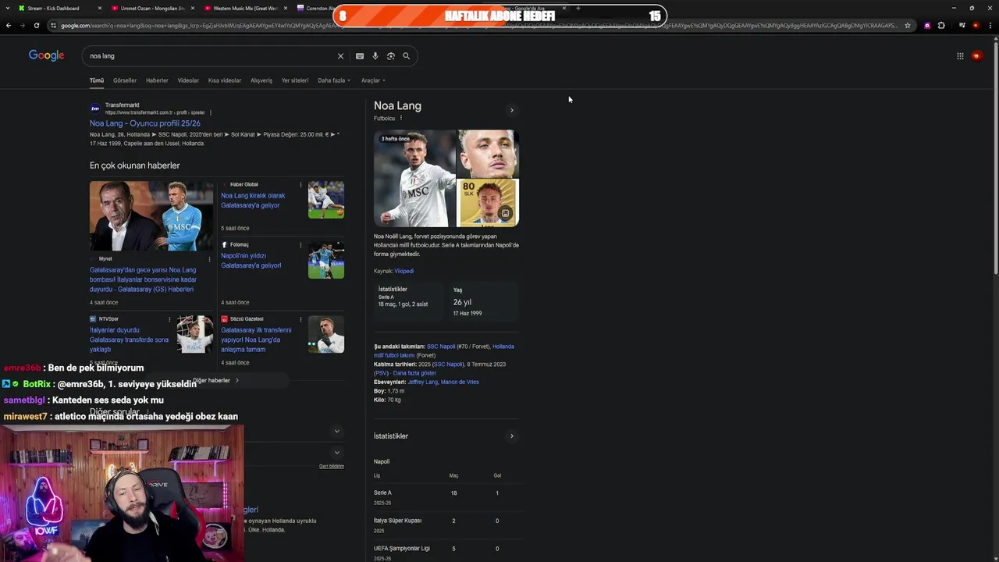
Task: Open the Vikipedi source link
Action: tap(404, 271)
